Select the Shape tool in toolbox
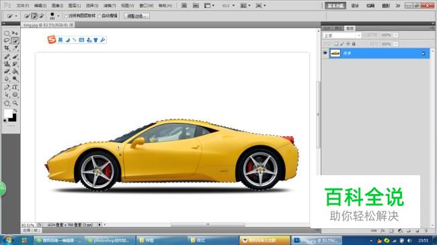437x245 pixels. coord(15,95)
